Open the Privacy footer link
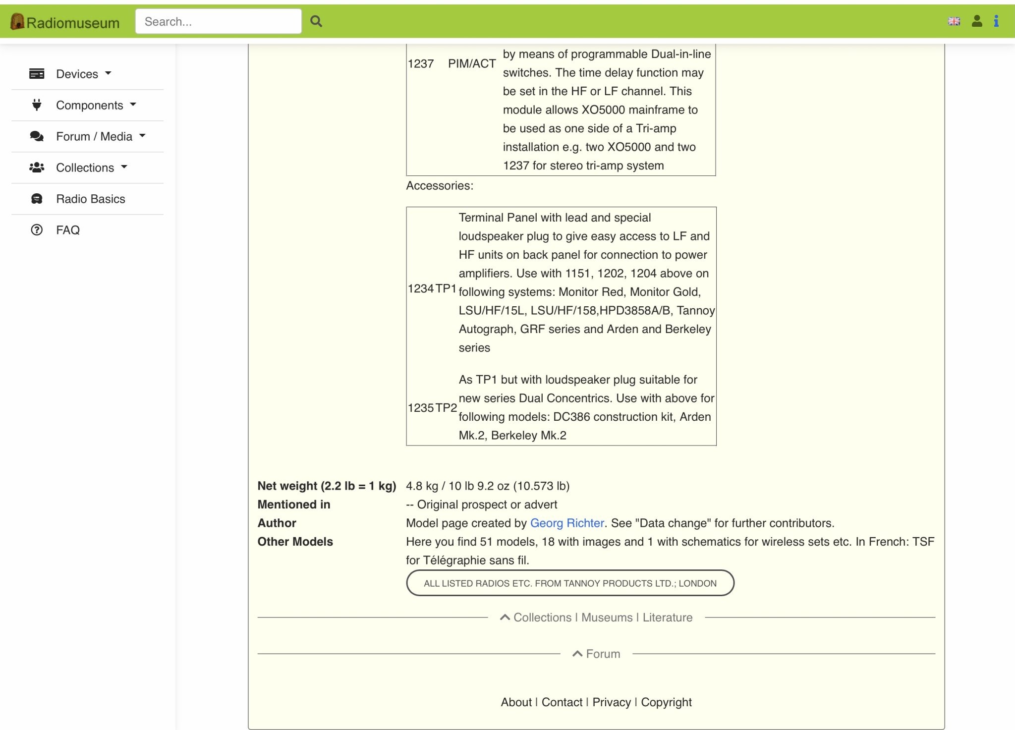Image resolution: width=1015 pixels, height=730 pixels. [612, 702]
